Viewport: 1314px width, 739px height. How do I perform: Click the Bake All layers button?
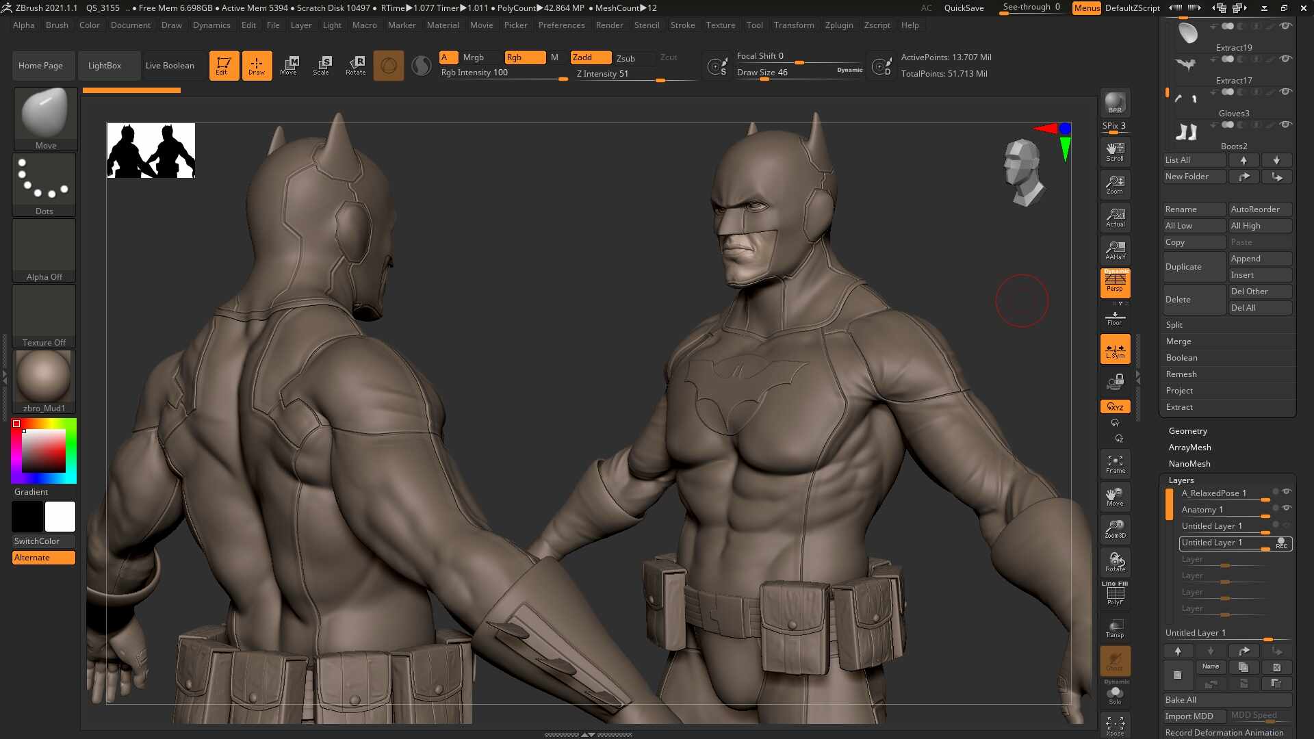(1227, 700)
